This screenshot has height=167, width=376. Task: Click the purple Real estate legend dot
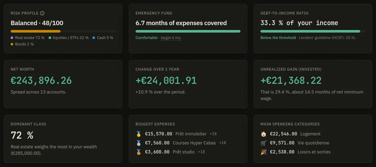click(12, 38)
